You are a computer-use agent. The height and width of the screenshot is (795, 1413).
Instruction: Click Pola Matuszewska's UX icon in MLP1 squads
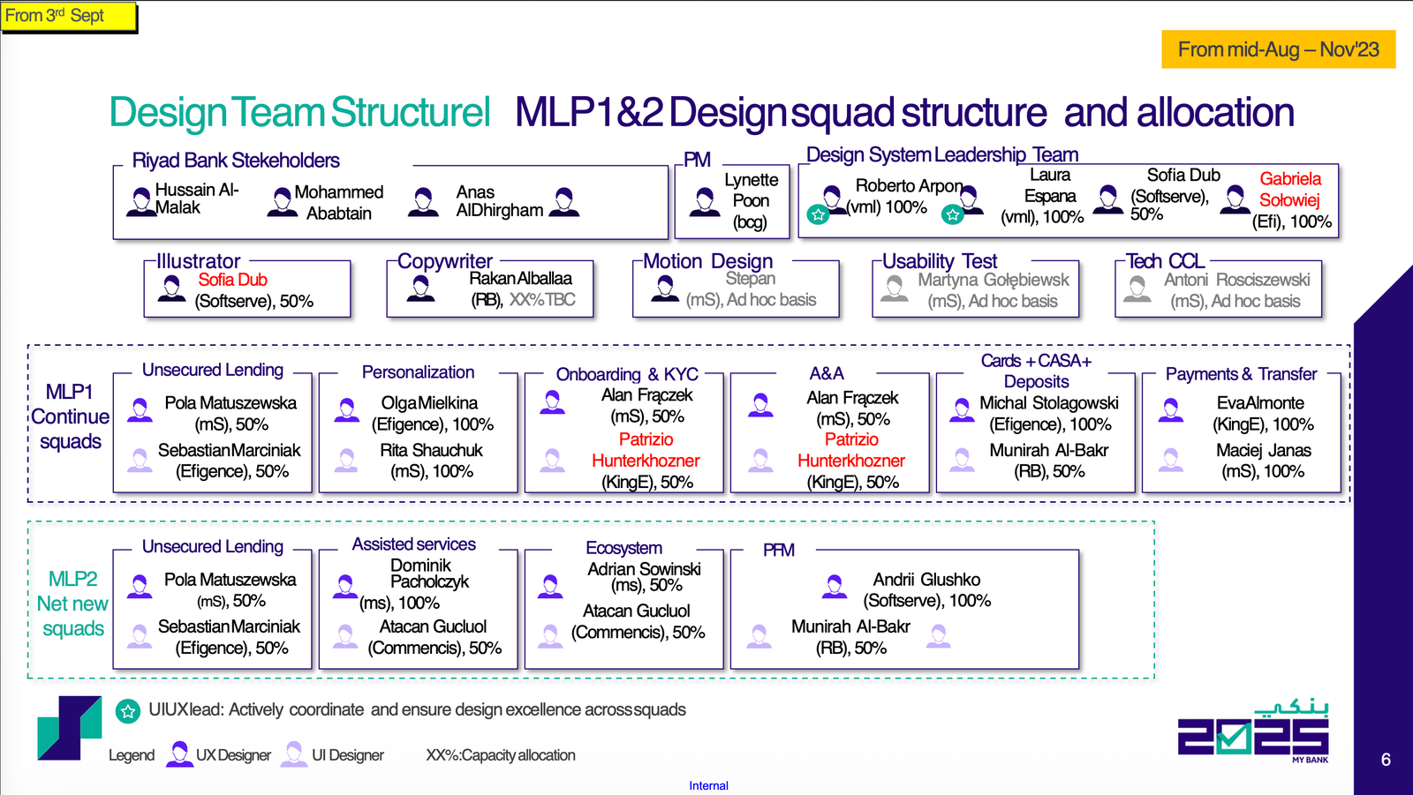point(140,409)
